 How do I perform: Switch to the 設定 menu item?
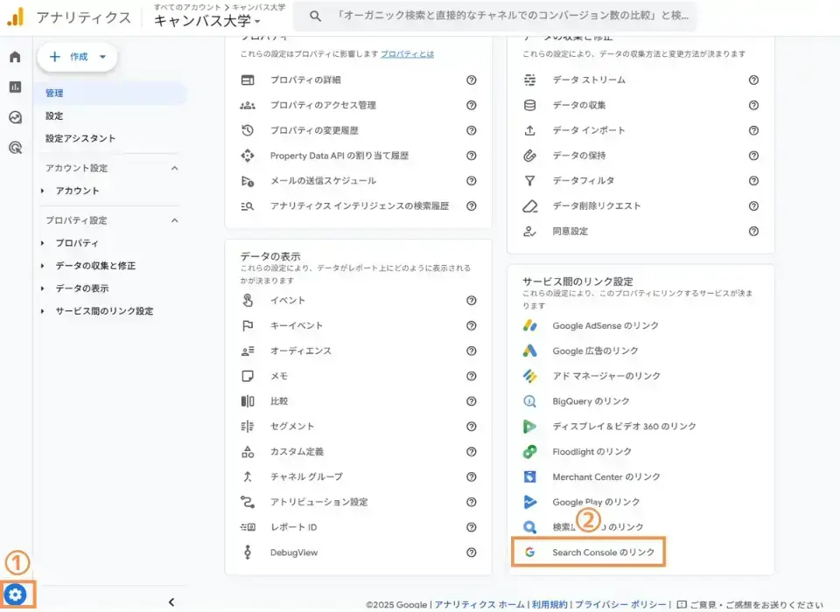pyautogui.click(x=54, y=115)
